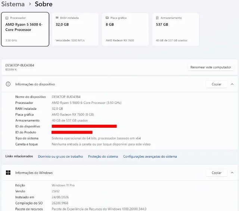Click AMD Radeon RX 7600 (8 GB) value
This screenshot has width=239, height=211.
[73, 115]
